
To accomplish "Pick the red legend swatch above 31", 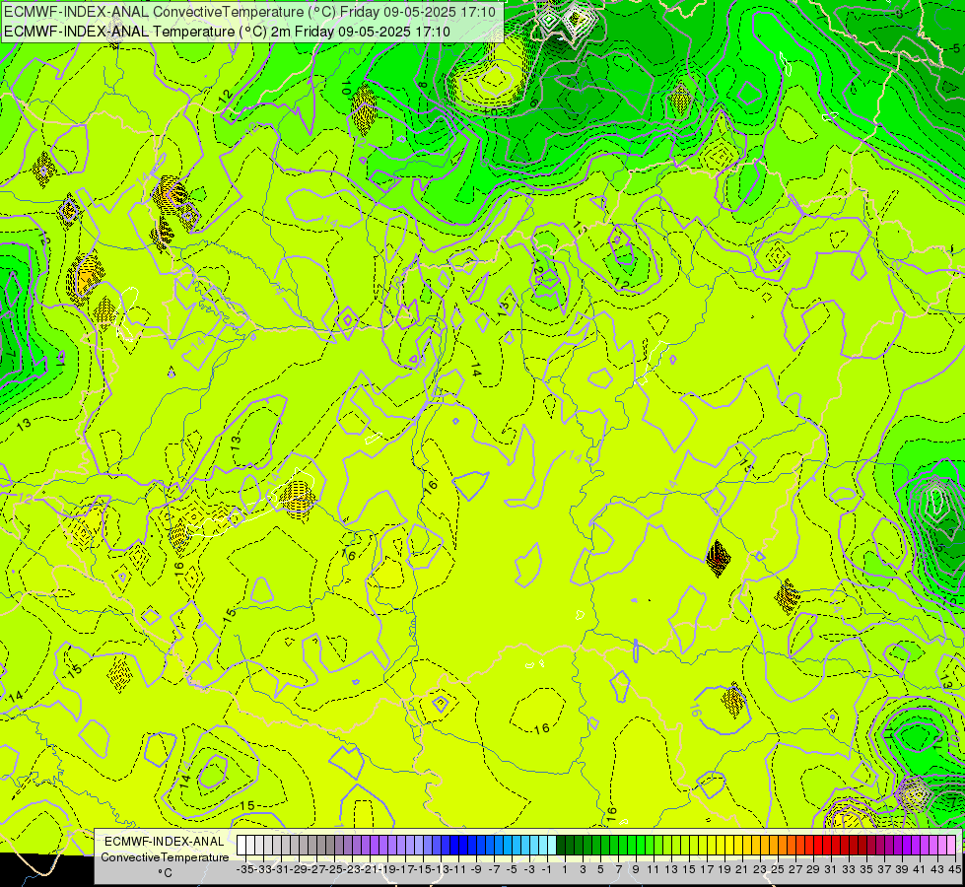I will coord(826,845).
